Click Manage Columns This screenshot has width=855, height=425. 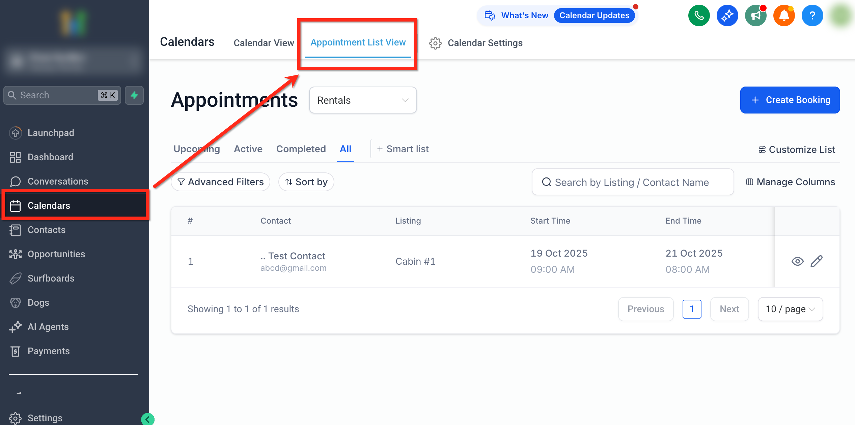pos(790,182)
